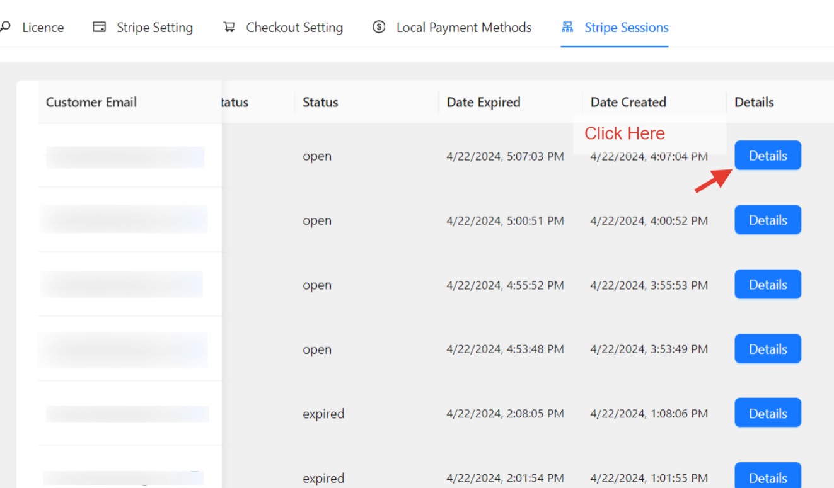Select the first row's blurred customer email cell

125,157
